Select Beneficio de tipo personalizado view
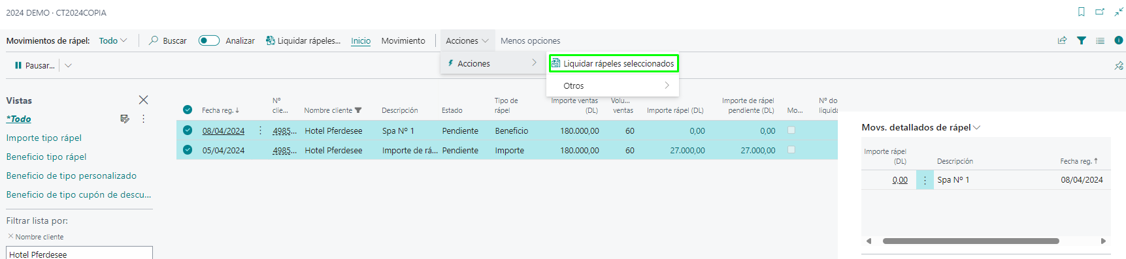This screenshot has height=259, width=1126. click(x=71, y=175)
